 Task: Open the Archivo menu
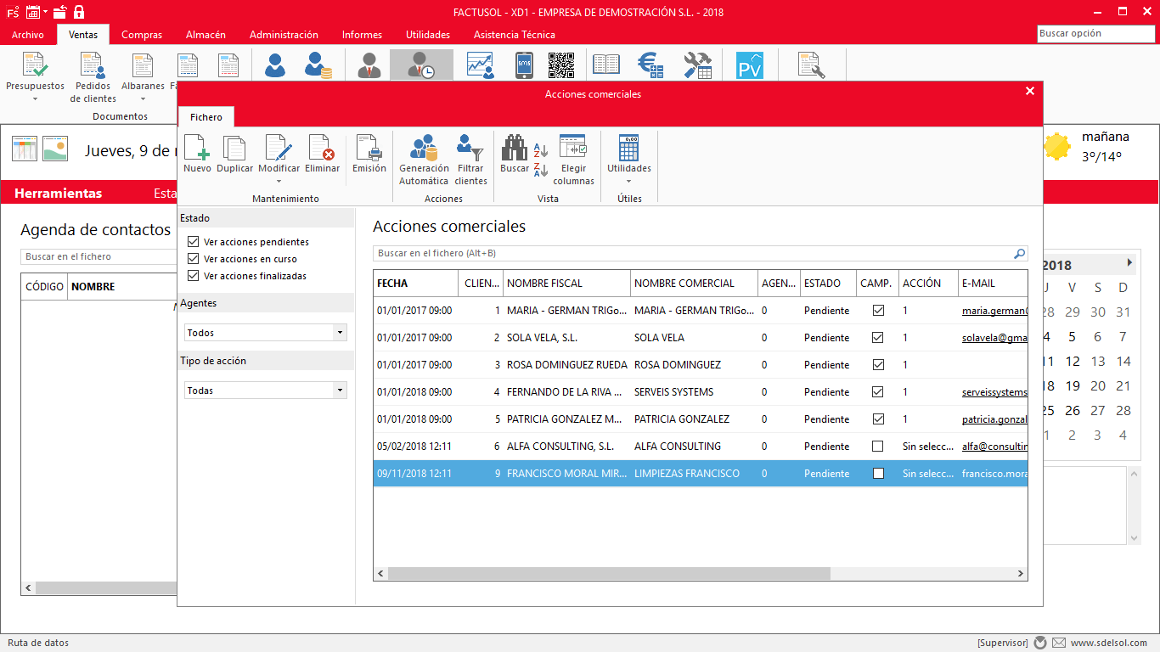pyautogui.click(x=28, y=35)
